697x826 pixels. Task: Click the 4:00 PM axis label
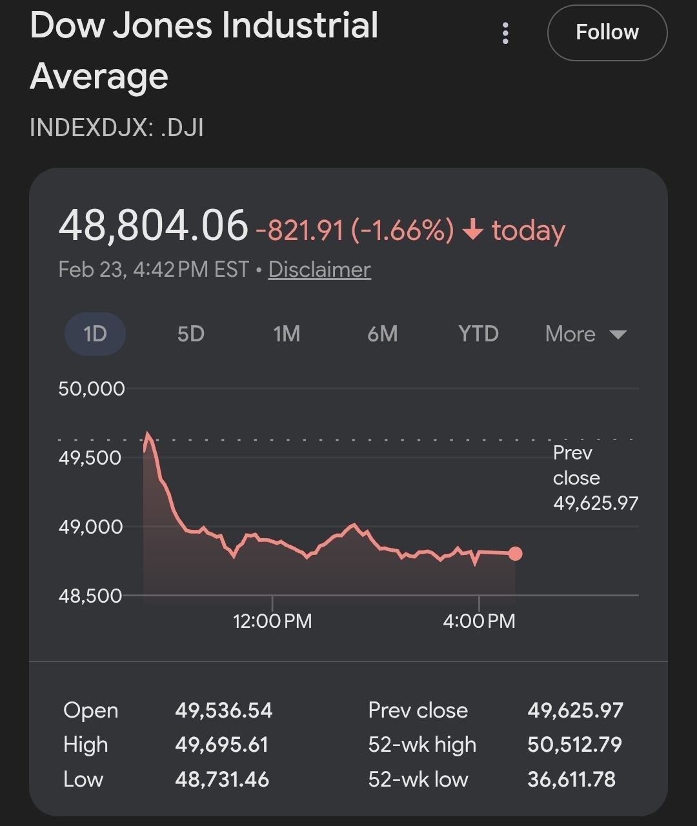point(479,621)
